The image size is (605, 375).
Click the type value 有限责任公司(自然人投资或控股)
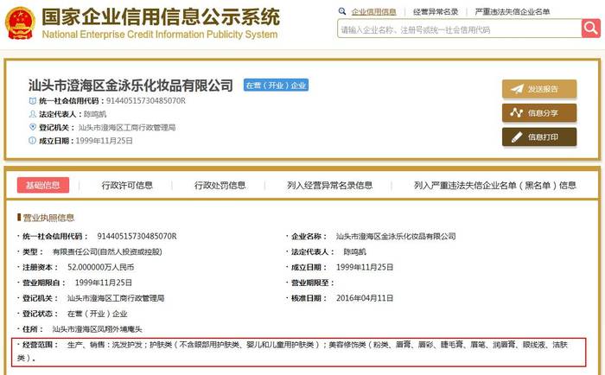tap(107, 252)
